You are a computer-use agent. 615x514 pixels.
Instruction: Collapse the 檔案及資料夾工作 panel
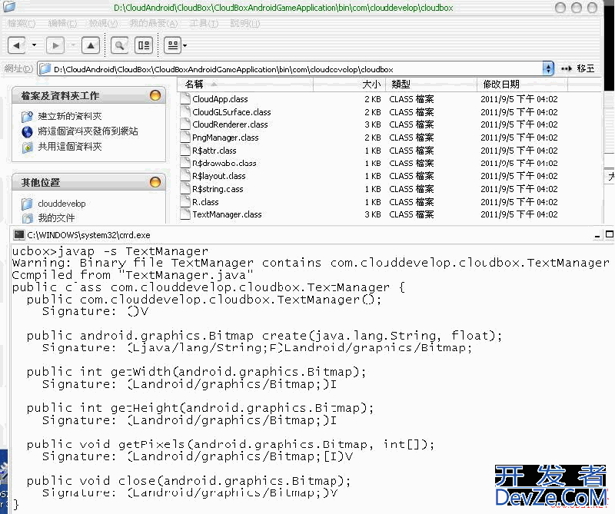pyautogui.click(x=155, y=96)
